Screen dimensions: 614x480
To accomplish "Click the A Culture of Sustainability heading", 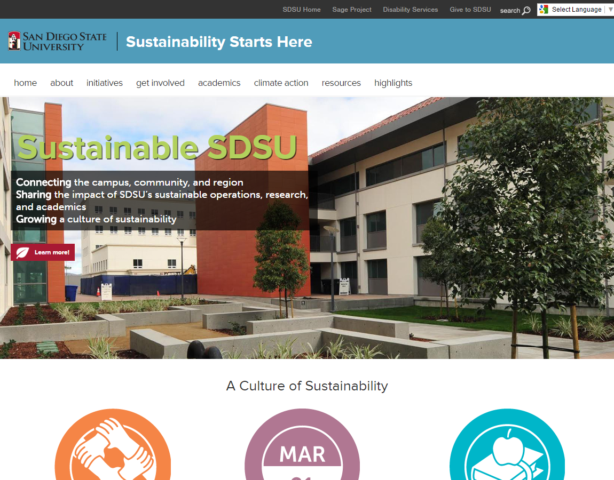I will pyautogui.click(x=307, y=386).
